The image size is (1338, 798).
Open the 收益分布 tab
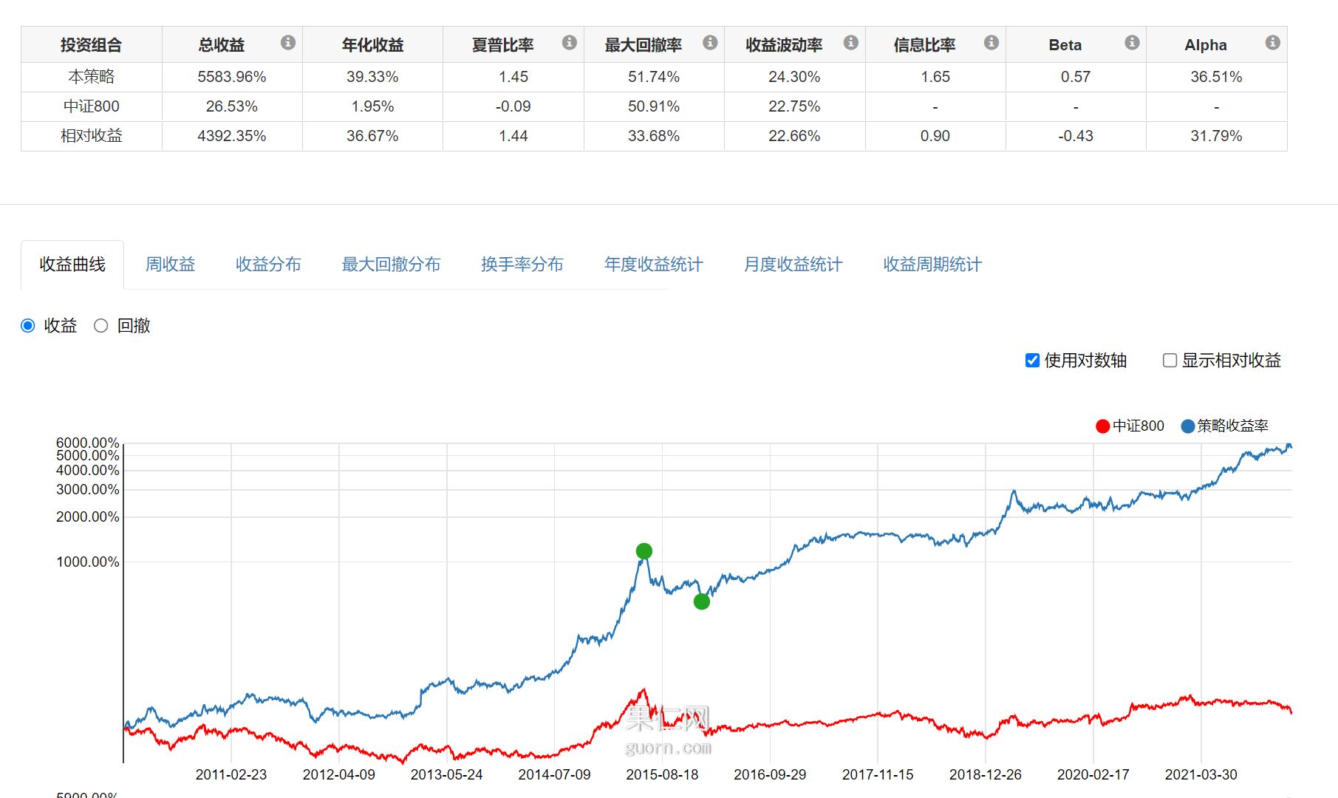[x=268, y=265]
